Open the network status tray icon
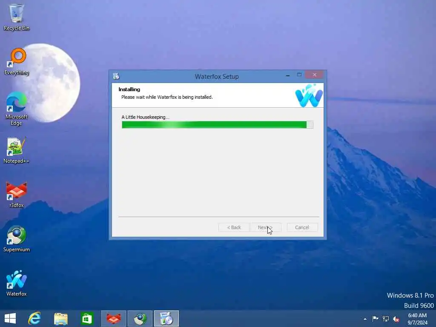The image size is (436, 327). coord(386,318)
